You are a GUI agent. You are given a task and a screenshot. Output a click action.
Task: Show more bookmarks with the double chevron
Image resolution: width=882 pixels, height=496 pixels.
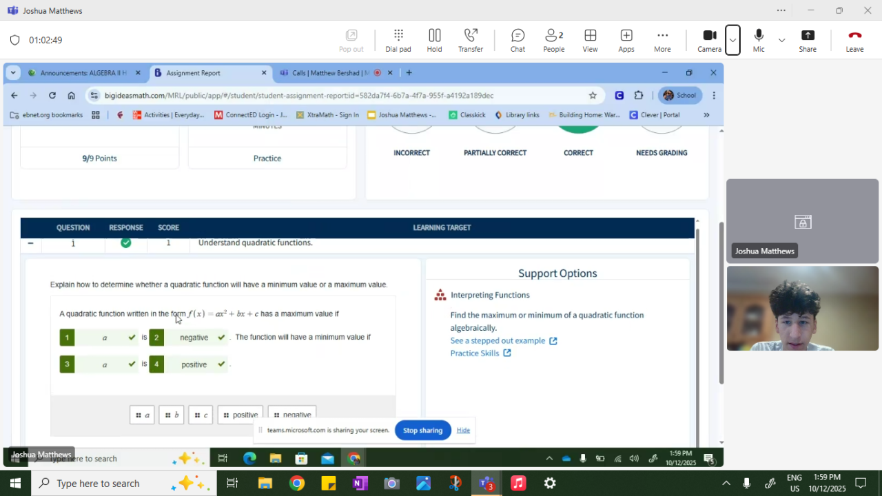[x=706, y=115]
